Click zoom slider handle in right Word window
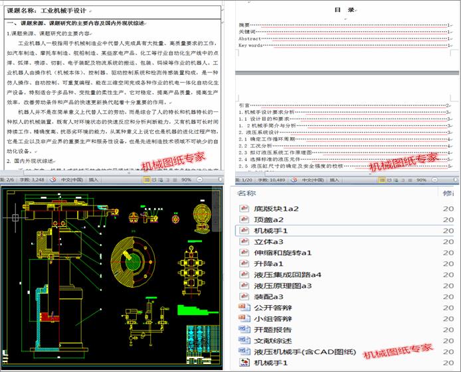This screenshot has width=461, height=372. coord(457,180)
